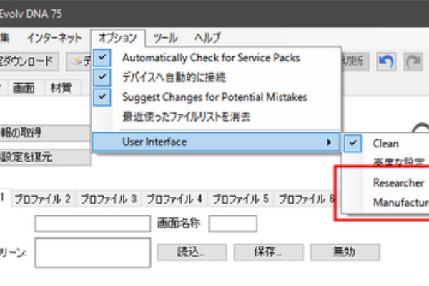Open the オプション menu
Screen dimensions: 429x286
tap(118, 37)
